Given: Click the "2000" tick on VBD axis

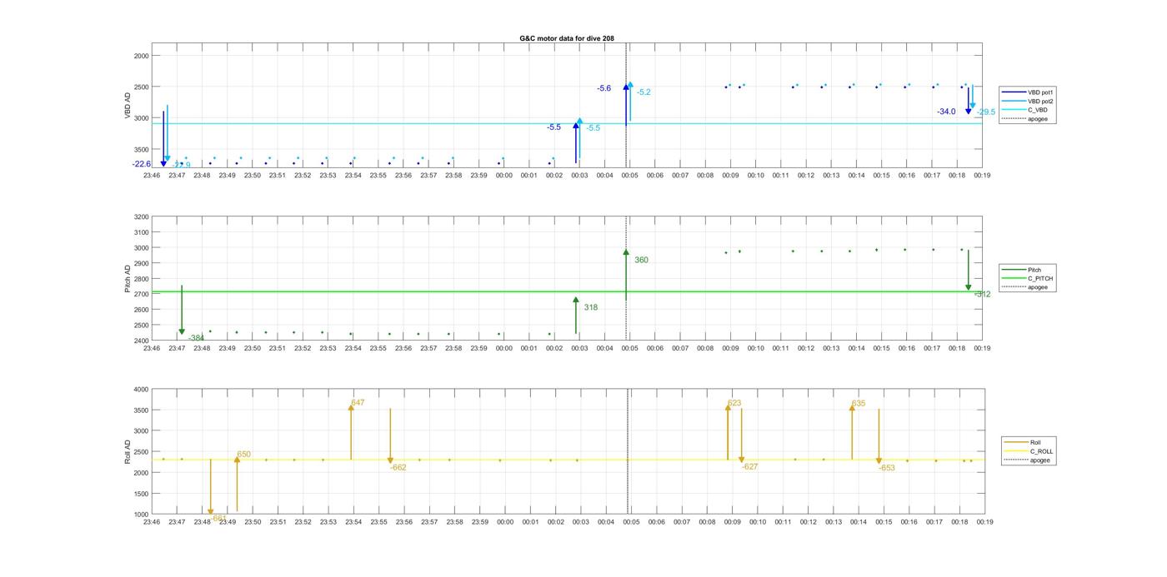Looking at the screenshot, I should pyautogui.click(x=142, y=56).
